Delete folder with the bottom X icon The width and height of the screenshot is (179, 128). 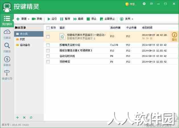tap(24, 117)
